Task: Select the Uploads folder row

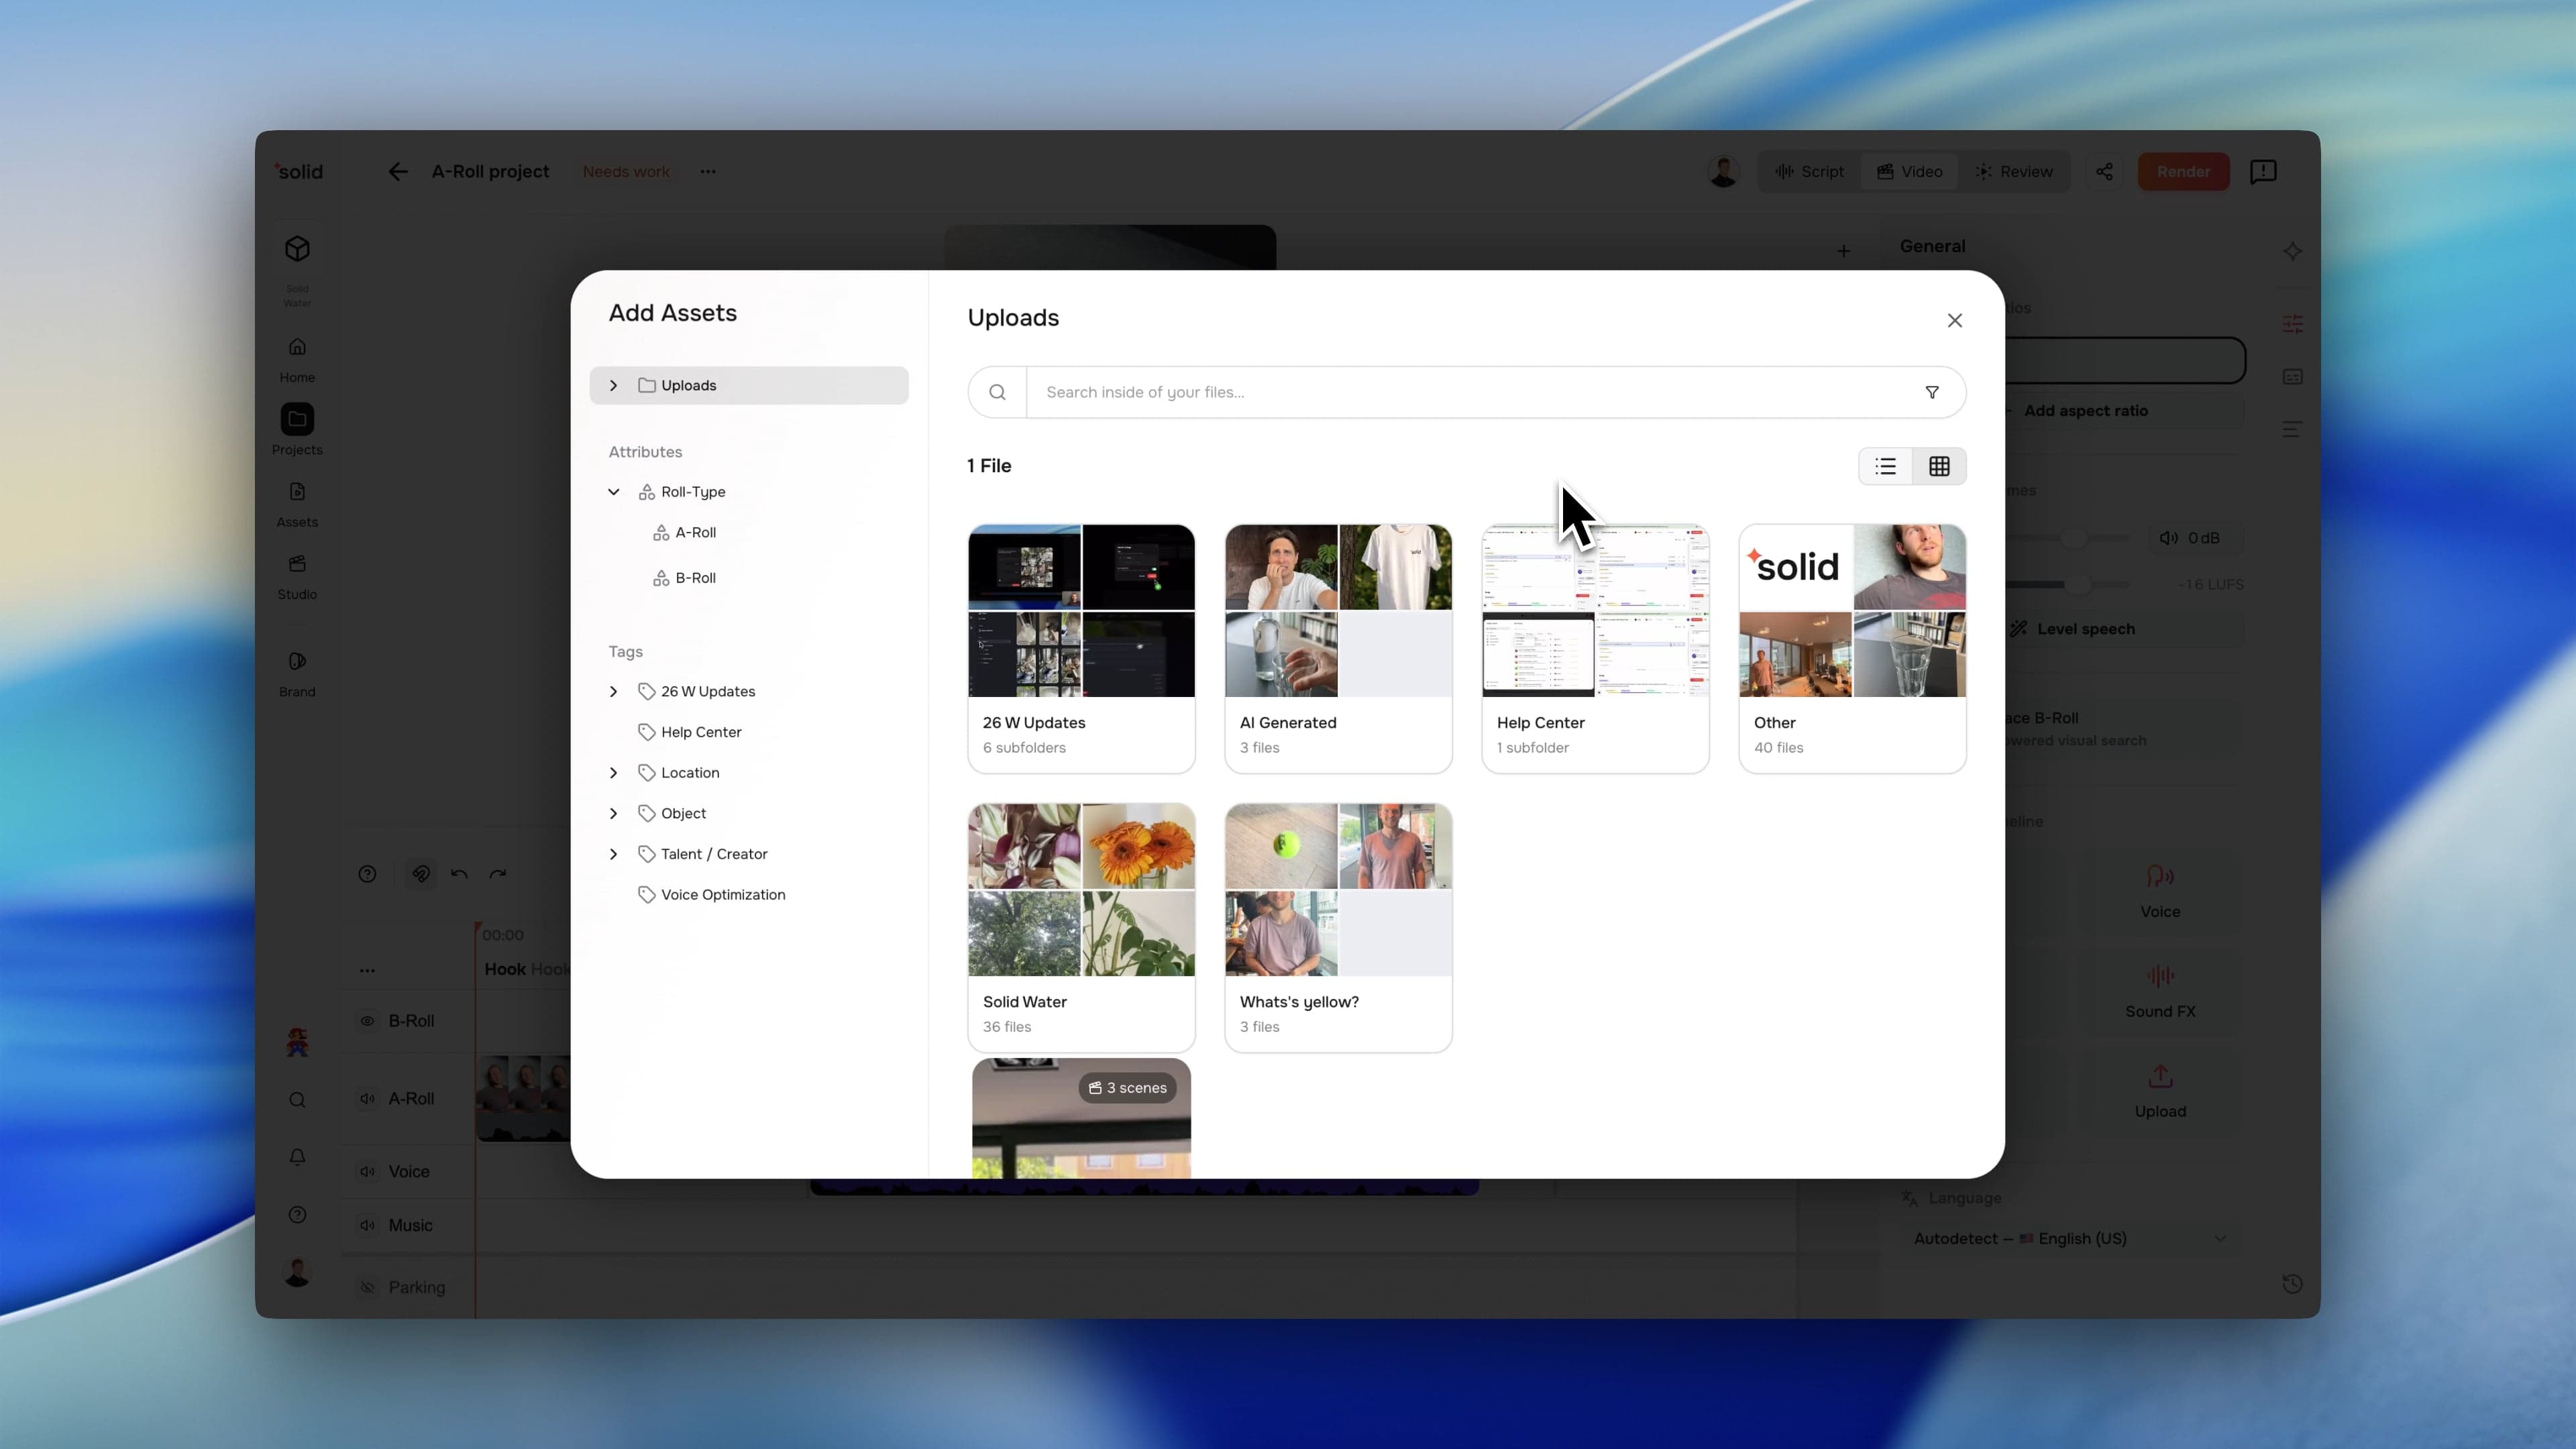Action: (x=748, y=385)
